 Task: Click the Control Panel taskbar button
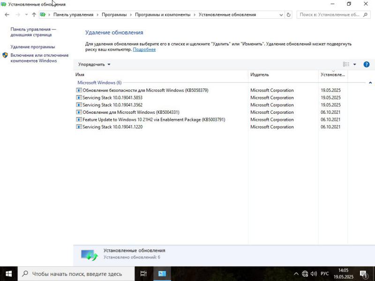click(x=162, y=274)
